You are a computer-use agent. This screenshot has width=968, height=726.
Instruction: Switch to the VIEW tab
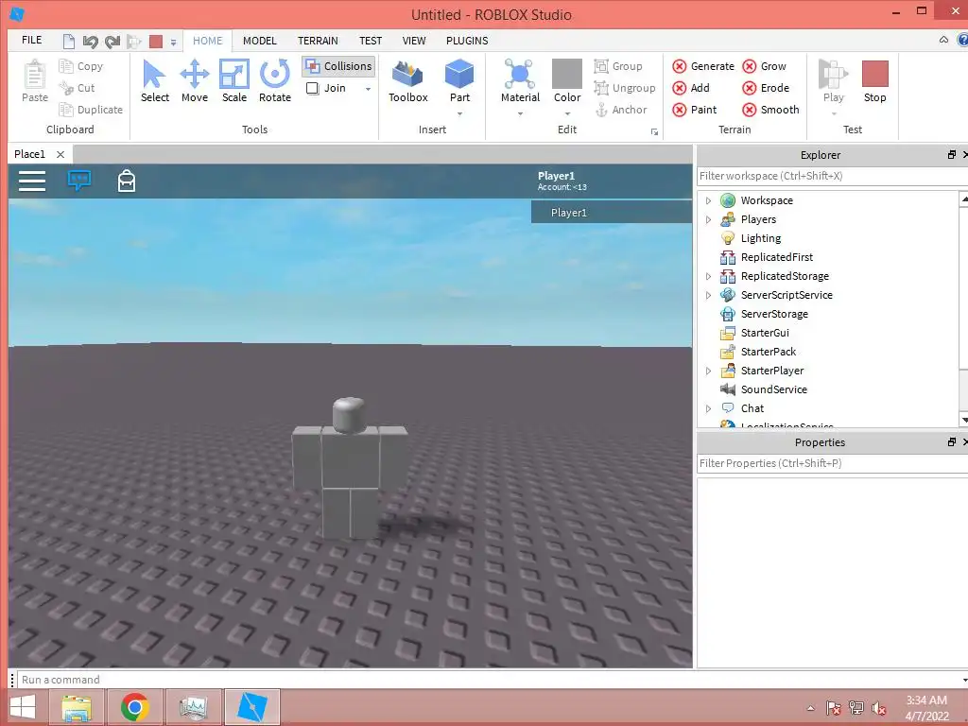click(x=414, y=41)
